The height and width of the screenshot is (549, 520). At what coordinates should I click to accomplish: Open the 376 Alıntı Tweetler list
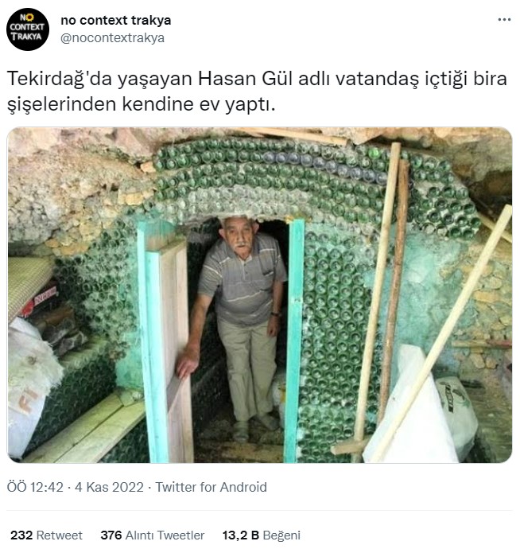point(152,535)
